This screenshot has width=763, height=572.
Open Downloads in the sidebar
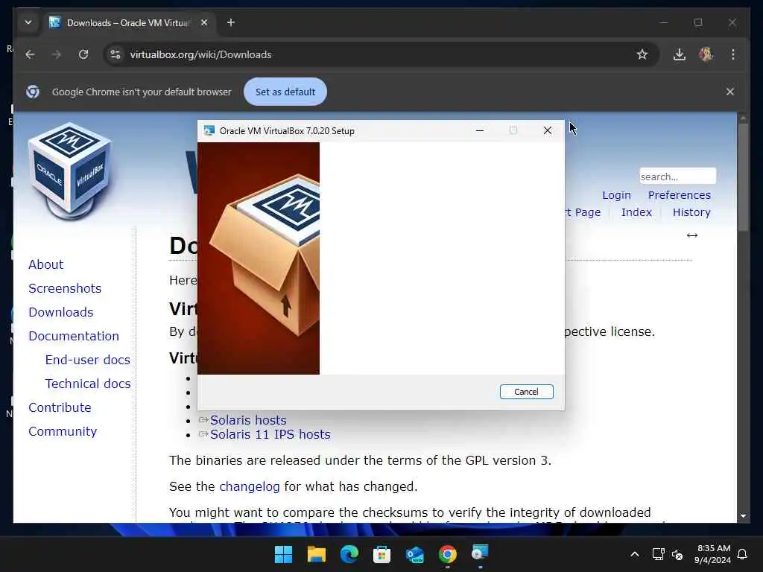[61, 312]
